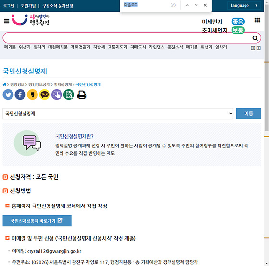Open the grid apps menu icon
Screen dimensions: 269x266
257,20
